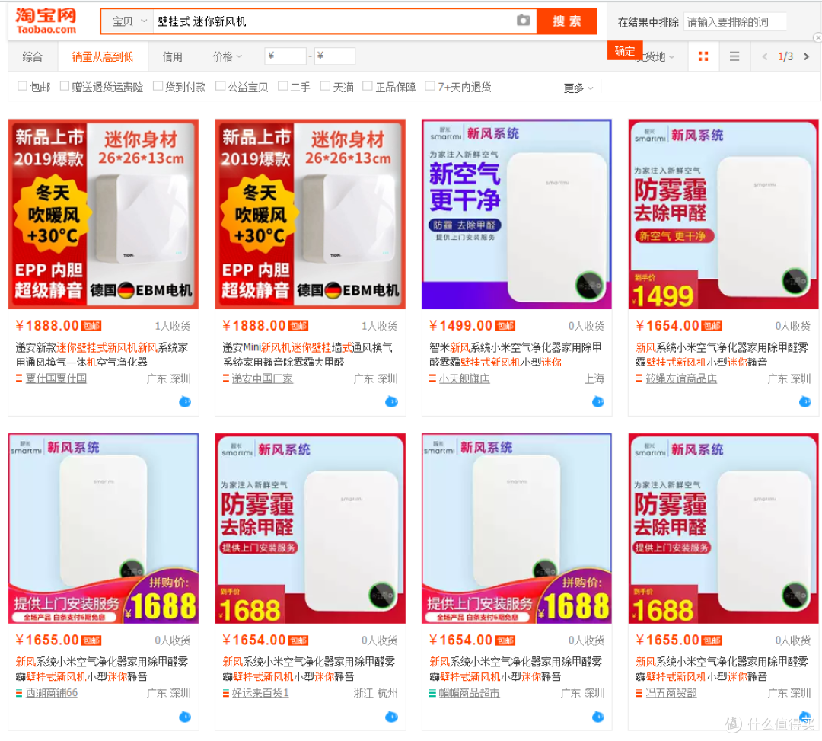The height and width of the screenshot is (741, 822).
Task: Open store link 帽帽商品超市
Action: click(469, 693)
